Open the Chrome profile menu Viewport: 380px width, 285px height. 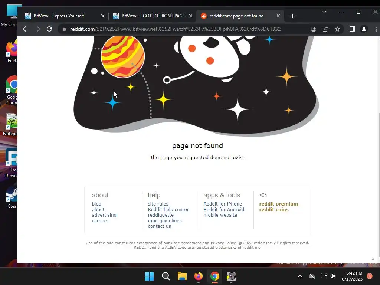(x=364, y=29)
